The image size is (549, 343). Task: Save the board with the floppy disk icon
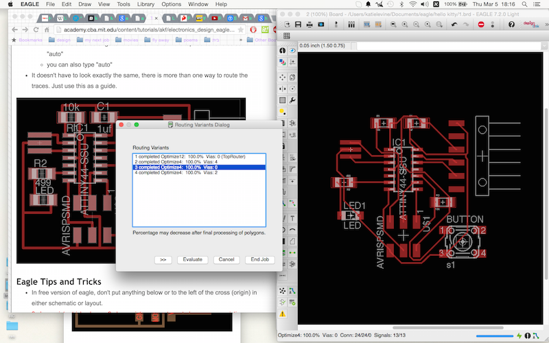point(298,25)
